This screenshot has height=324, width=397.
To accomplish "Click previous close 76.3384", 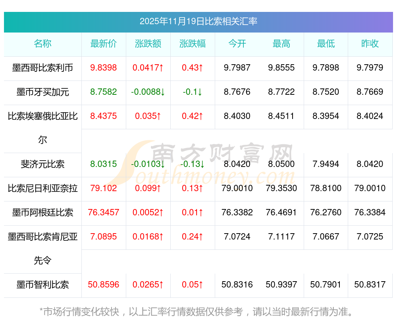I will [x=370, y=213].
